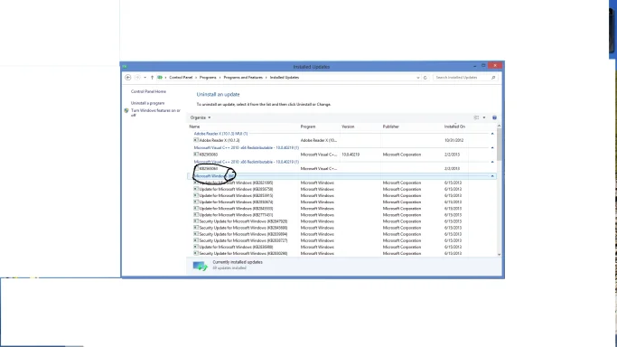Open Help via the question mark icon

[x=495, y=117]
